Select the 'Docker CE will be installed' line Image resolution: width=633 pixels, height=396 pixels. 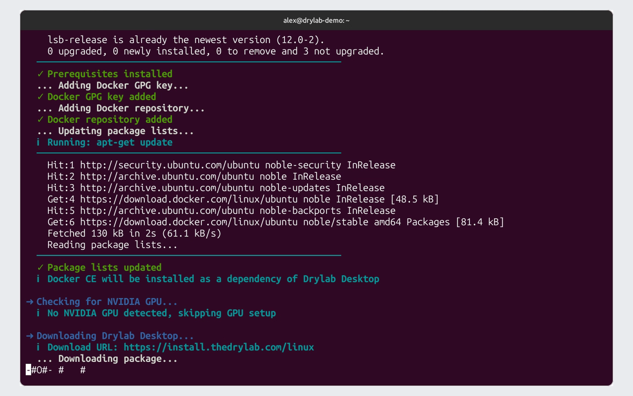[208, 279]
